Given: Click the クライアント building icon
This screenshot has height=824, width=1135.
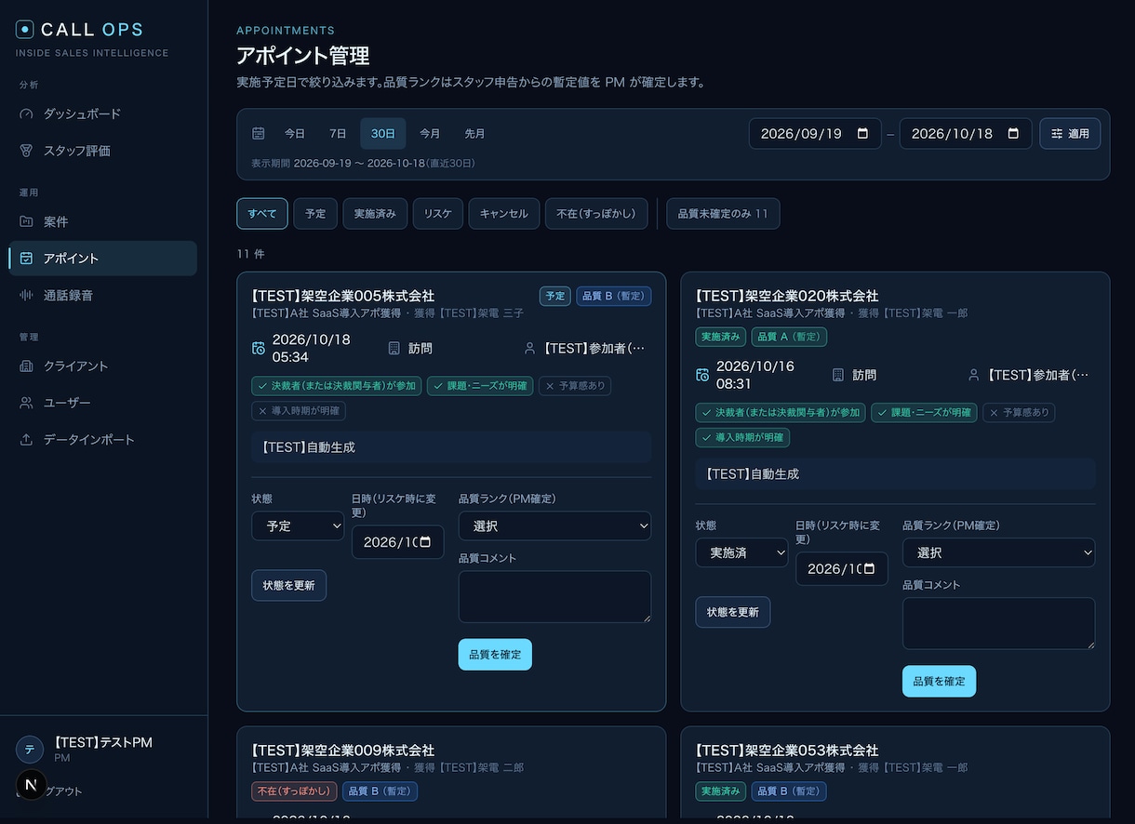Looking at the screenshot, I should point(26,365).
